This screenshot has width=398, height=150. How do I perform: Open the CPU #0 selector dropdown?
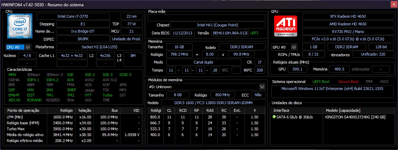click(28, 47)
